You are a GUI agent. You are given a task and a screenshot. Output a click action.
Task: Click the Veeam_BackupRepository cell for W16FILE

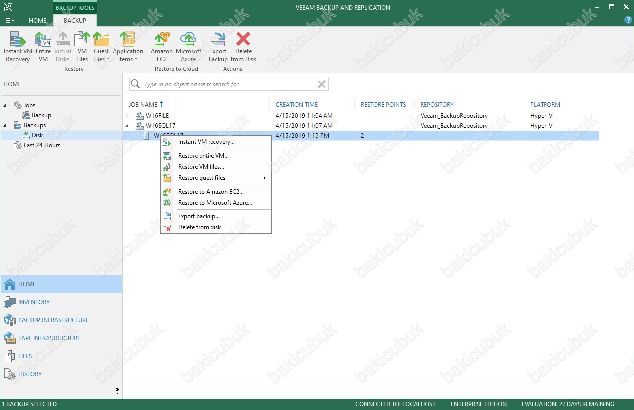coord(454,116)
